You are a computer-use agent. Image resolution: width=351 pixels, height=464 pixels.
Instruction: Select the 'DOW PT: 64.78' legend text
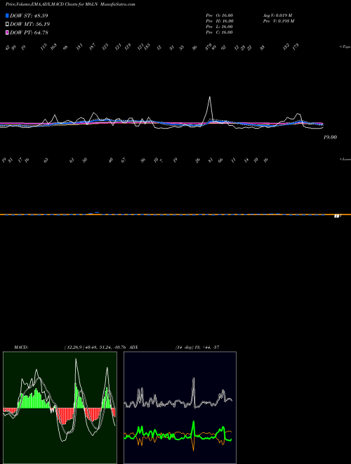coord(29,32)
